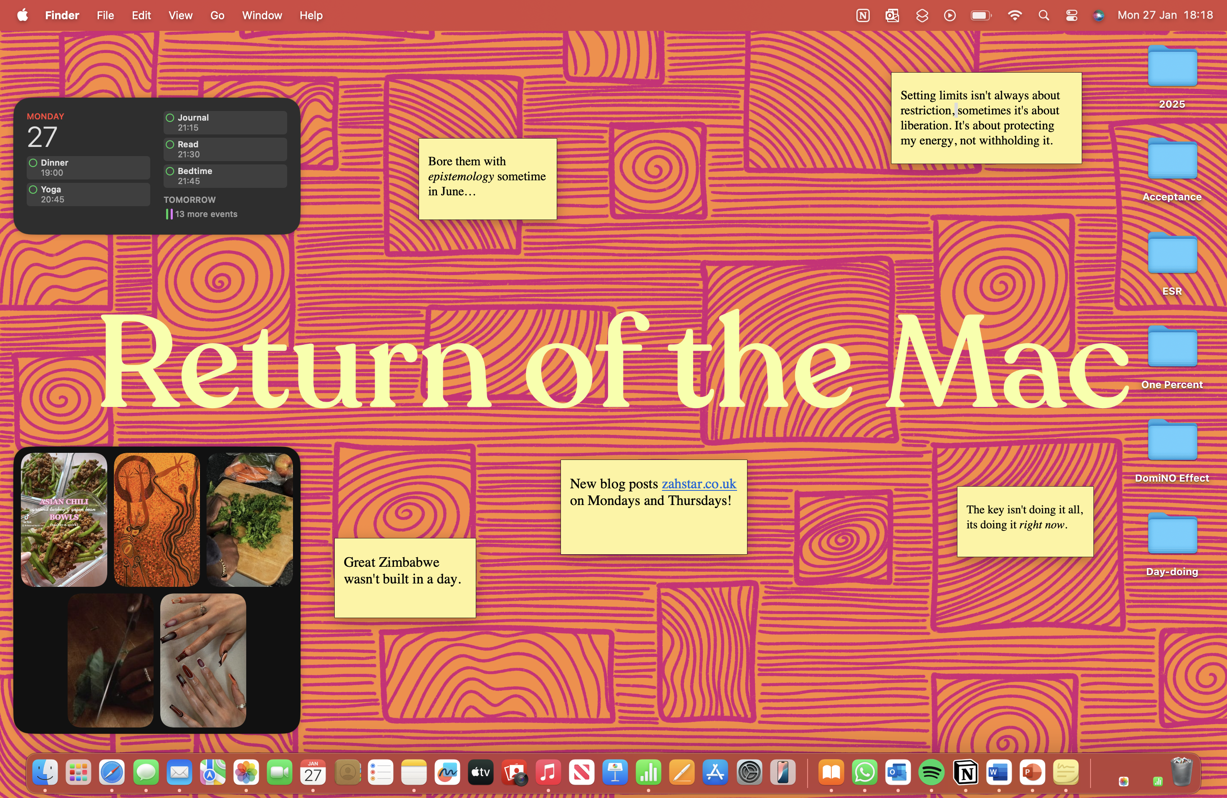Click the Dropbox menu bar icon
This screenshot has width=1227, height=798.
click(x=922, y=15)
